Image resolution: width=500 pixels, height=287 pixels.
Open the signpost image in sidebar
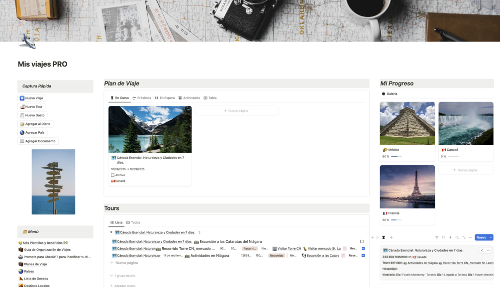53,182
